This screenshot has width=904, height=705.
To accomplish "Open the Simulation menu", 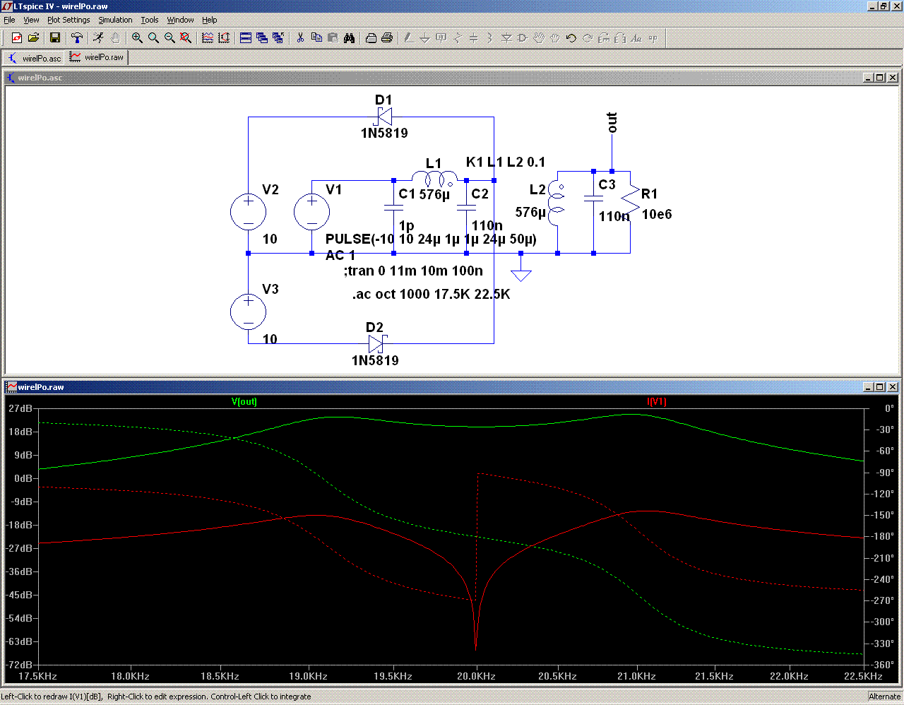I will 115,20.
